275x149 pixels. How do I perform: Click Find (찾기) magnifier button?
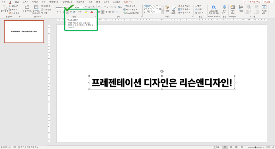pos(198,6)
